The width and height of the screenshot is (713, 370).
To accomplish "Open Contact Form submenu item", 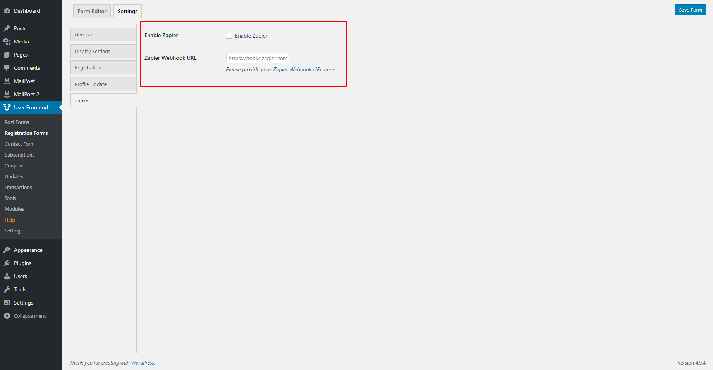I will coord(19,144).
